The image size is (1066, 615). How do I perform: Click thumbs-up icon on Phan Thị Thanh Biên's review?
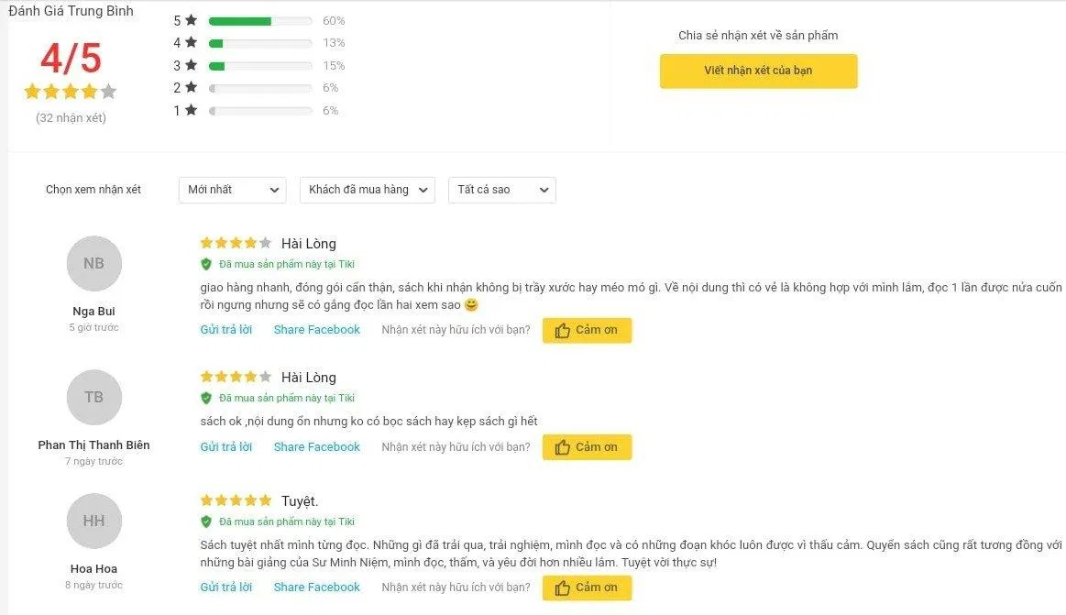[x=562, y=447]
